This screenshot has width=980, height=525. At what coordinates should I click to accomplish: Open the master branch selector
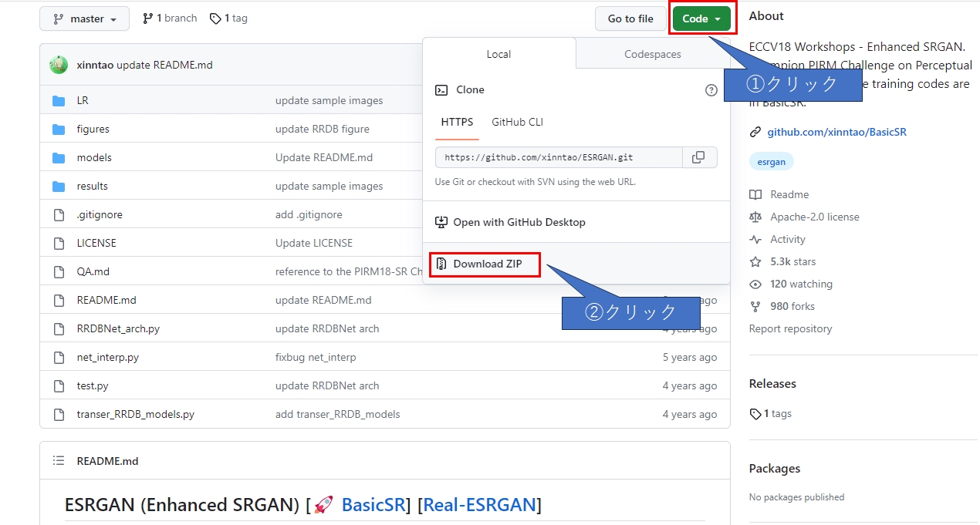(83, 19)
